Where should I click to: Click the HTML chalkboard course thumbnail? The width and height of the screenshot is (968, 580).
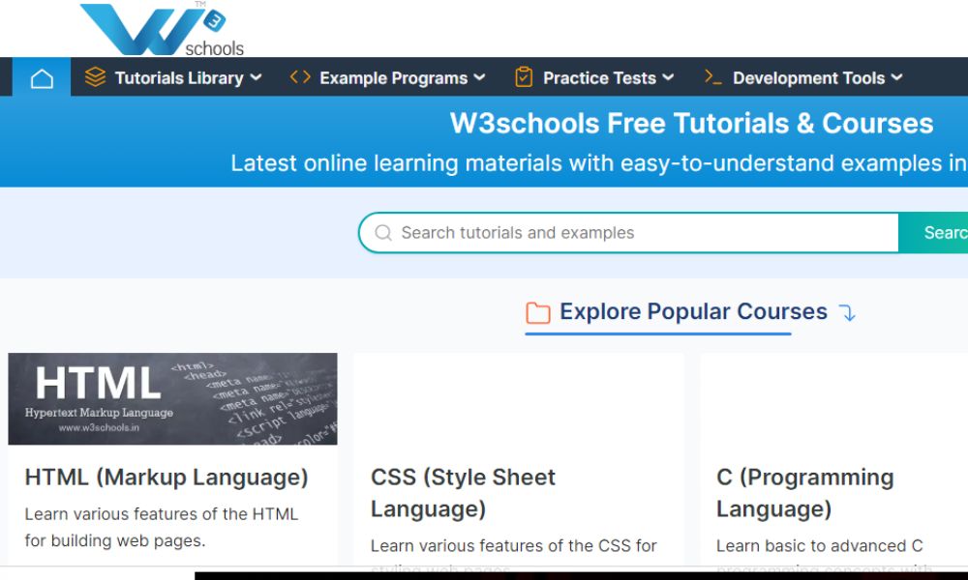coord(172,398)
